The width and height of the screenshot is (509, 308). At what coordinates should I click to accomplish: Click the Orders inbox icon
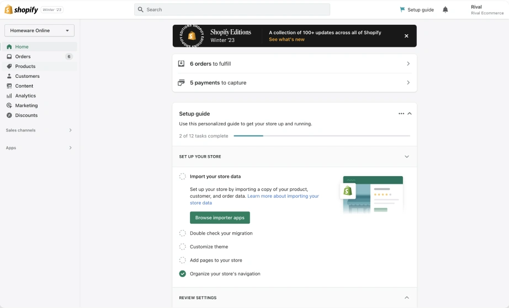tap(9, 56)
